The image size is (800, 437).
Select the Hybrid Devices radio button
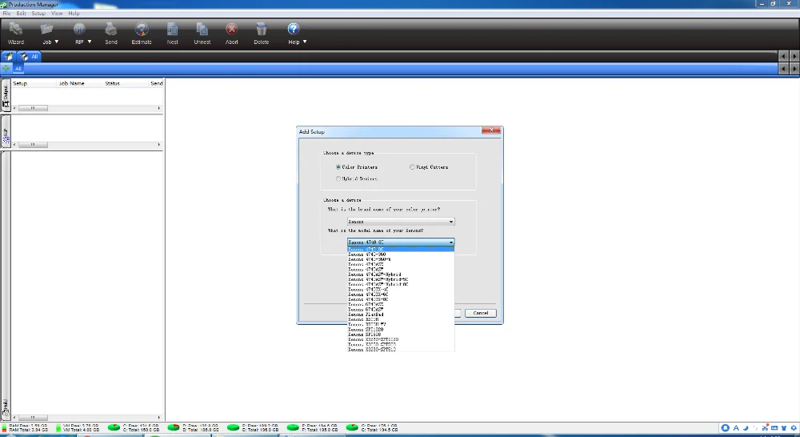coord(338,178)
